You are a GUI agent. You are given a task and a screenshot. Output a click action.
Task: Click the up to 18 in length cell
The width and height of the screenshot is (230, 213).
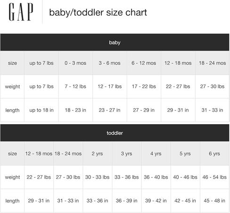[x=41, y=110]
